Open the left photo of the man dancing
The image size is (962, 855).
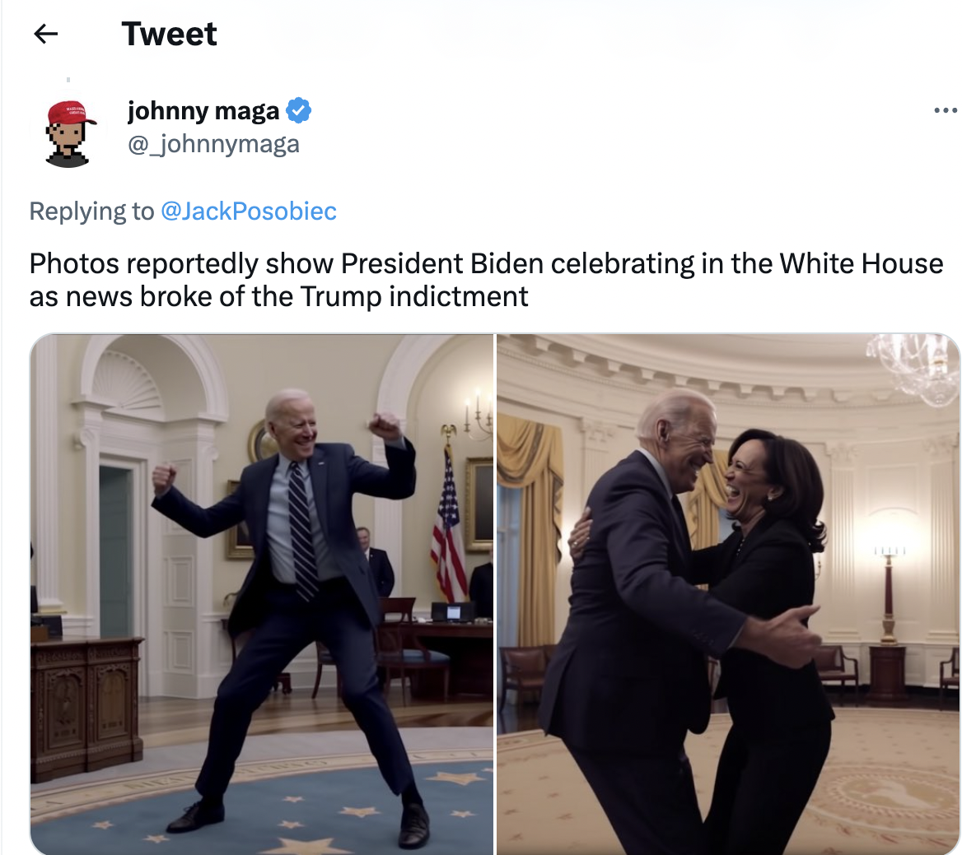point(262,593)
